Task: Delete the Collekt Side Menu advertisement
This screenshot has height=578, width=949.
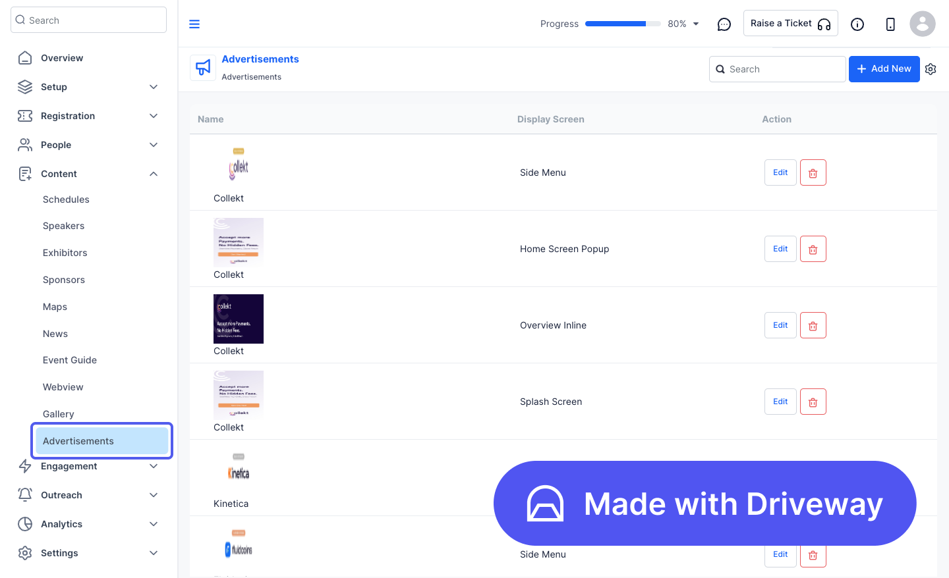Action: pos(813,172)
